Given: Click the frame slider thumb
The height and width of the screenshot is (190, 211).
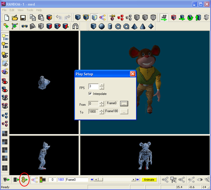Looking at the screenshot, I should pos(100,179).
